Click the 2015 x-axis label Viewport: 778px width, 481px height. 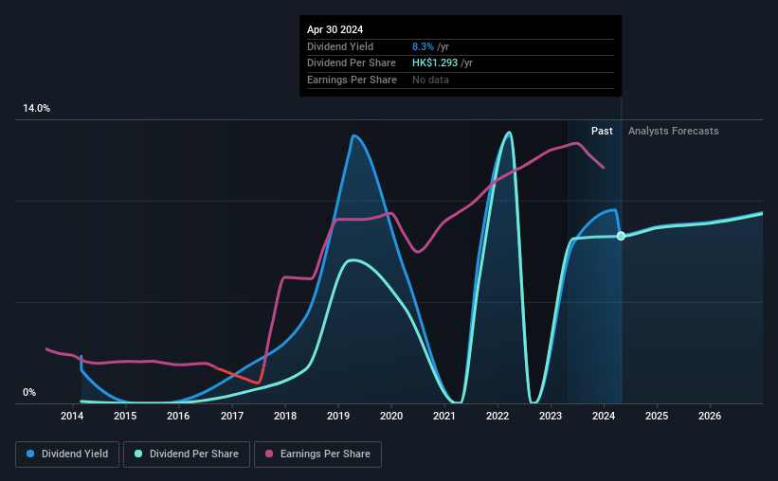125,416
